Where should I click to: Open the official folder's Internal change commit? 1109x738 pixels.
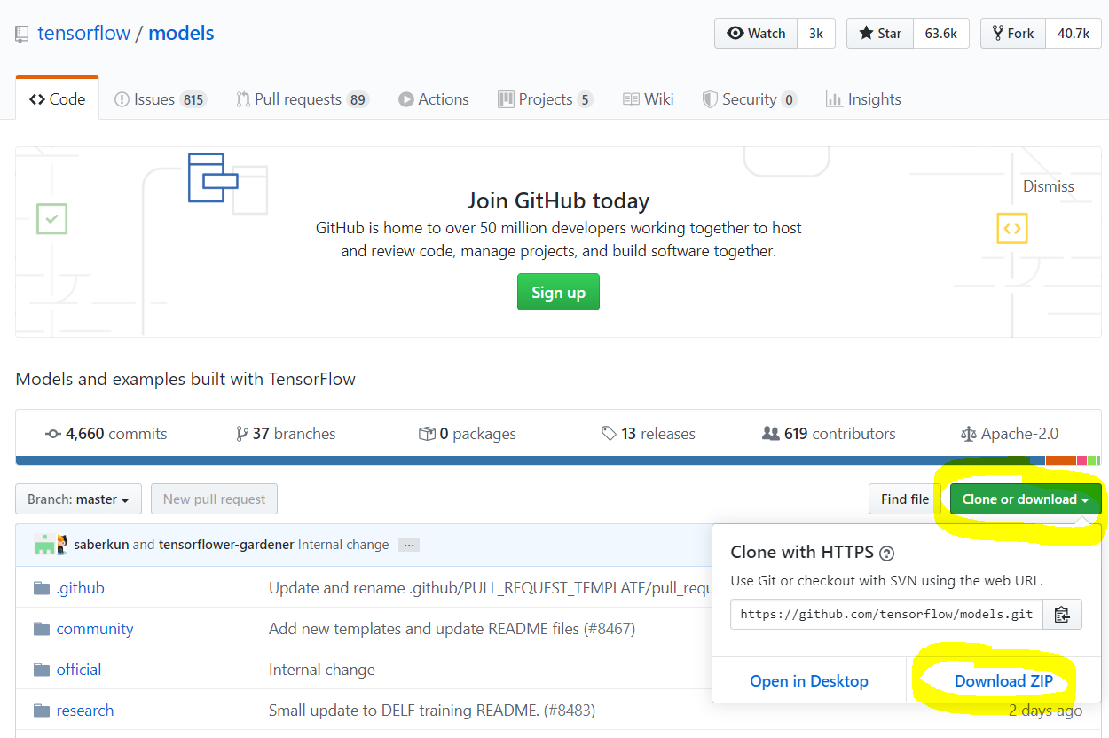(322, 670)
